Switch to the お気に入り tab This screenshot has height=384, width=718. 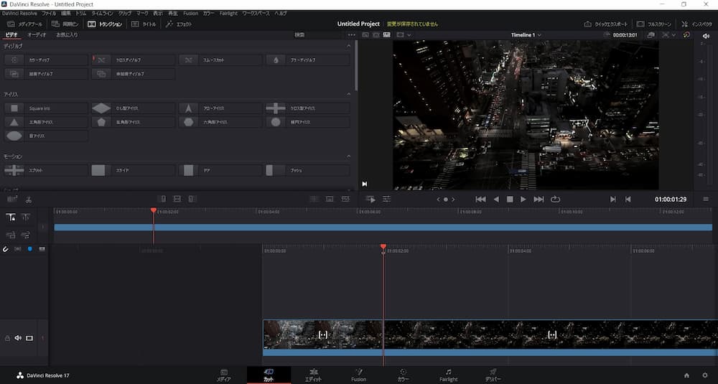[67, 34]
